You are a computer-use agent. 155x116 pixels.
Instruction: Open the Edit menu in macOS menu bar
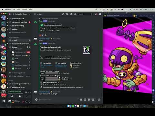[x=14, y=10]
